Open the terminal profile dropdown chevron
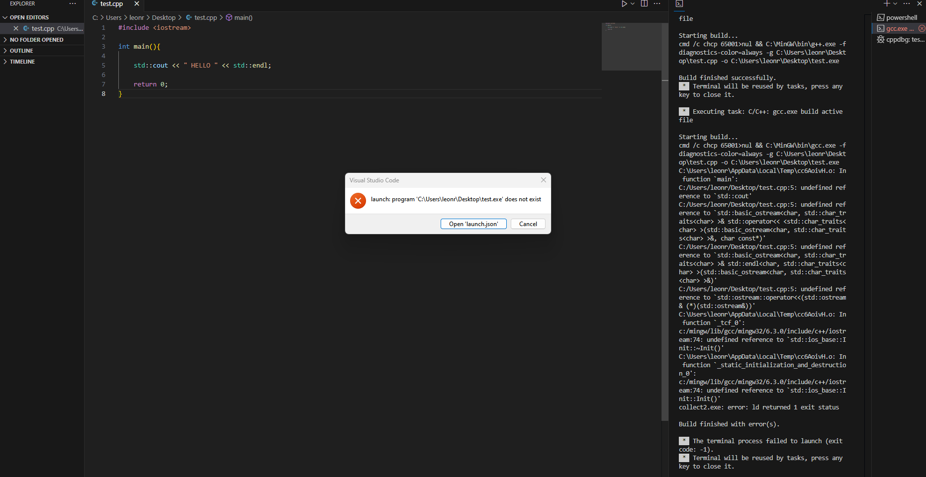 coord(895,4)
